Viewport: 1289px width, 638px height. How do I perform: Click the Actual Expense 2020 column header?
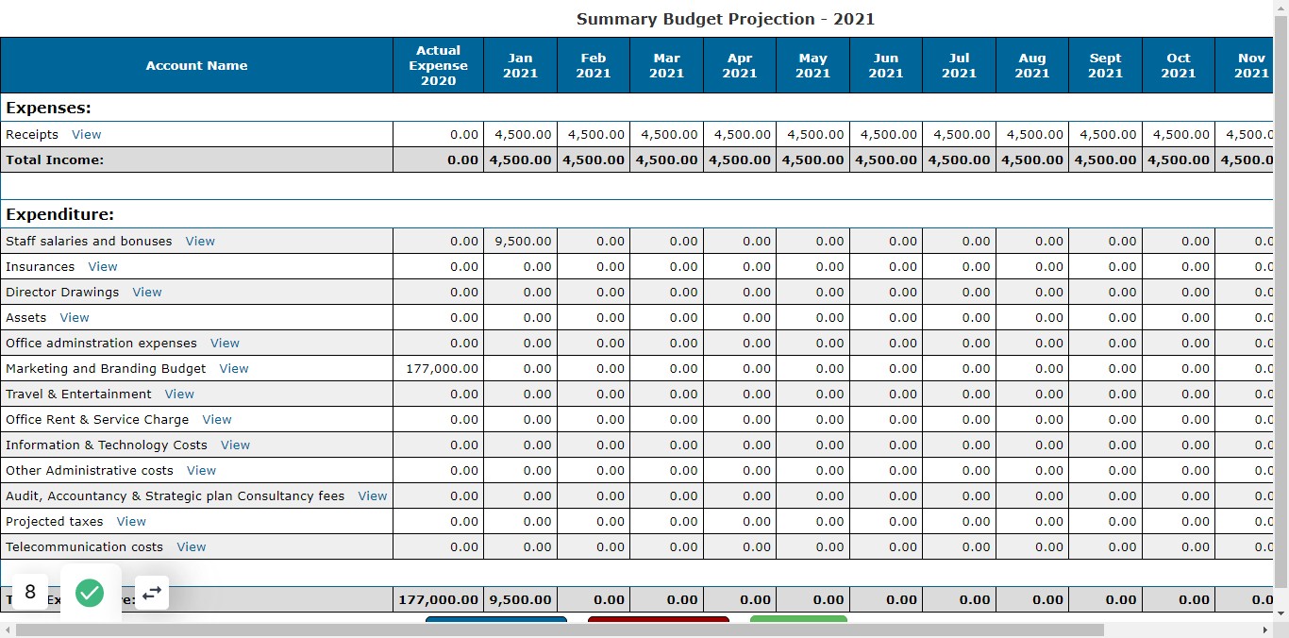(x=438, y=65)
